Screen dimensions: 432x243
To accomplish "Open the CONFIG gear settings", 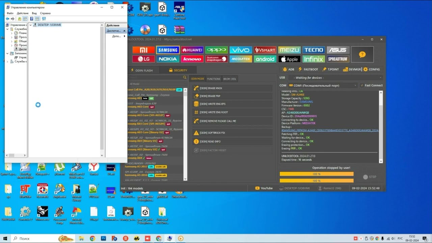I will tap(372, 69).
